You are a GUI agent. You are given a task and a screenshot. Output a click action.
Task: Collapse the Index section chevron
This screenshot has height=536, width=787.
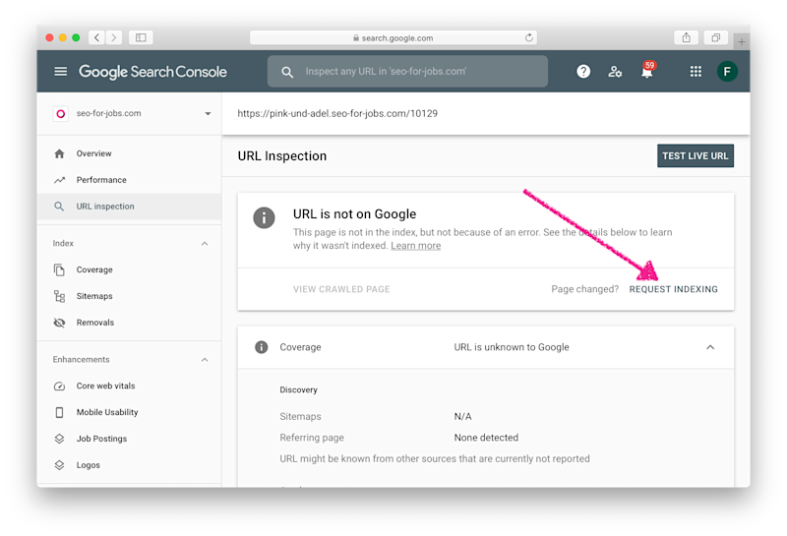click(205, 243)
